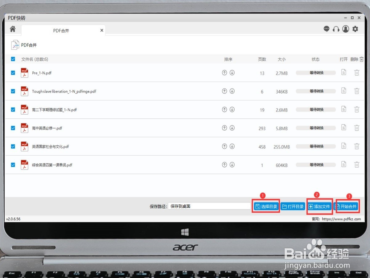
Task: Select the Pre_1-N.pdf file name
Action: (x=42, y=73)
